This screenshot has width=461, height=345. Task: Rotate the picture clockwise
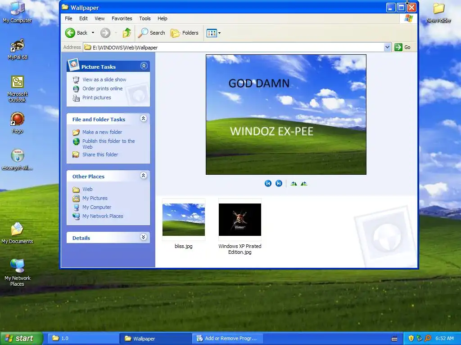click(294, 184)
